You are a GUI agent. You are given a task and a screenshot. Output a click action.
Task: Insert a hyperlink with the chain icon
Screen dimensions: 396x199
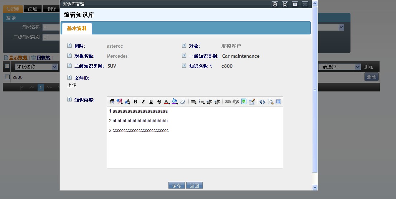coord(228,102)
